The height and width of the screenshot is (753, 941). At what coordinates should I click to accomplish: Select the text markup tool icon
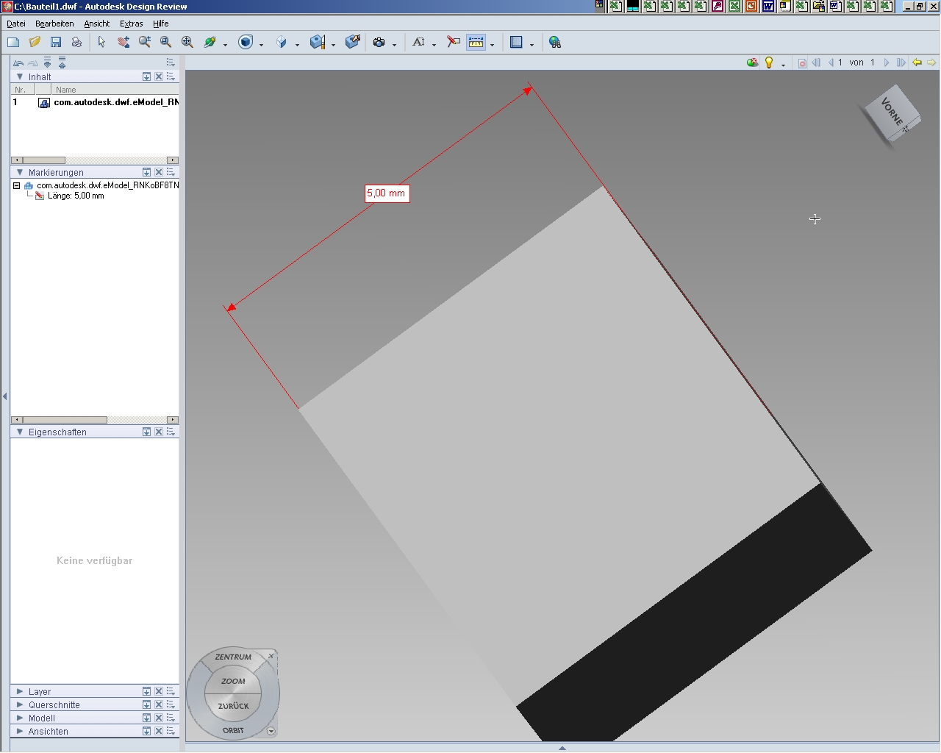[x=418, y=43]
